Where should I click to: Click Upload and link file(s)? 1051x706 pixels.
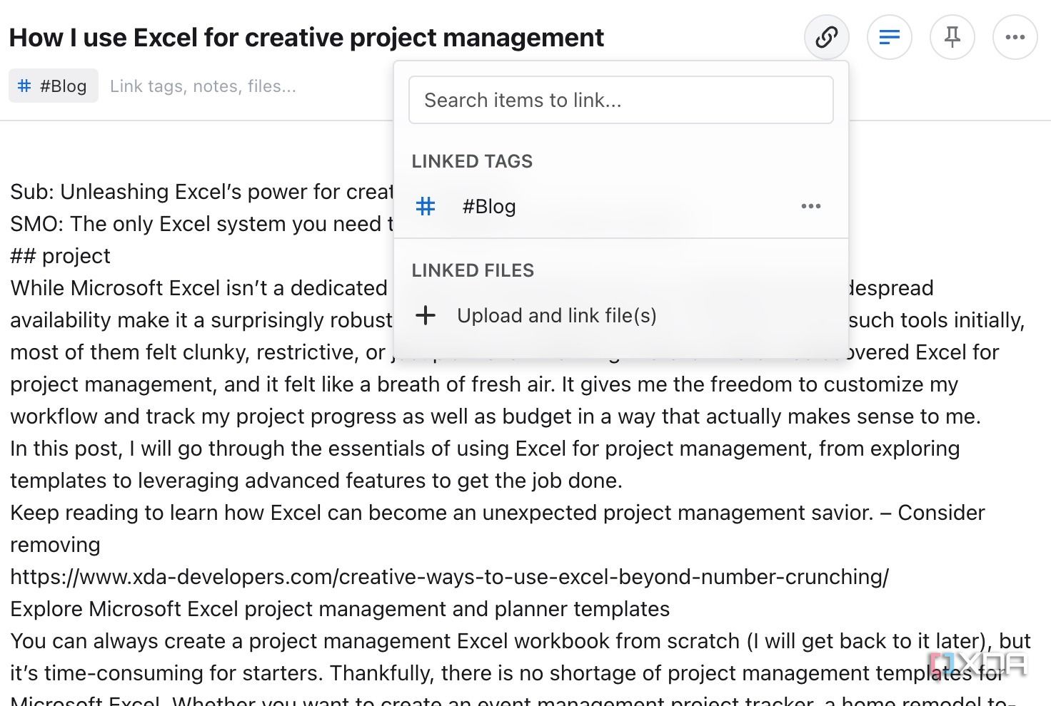tap(557, 315)
